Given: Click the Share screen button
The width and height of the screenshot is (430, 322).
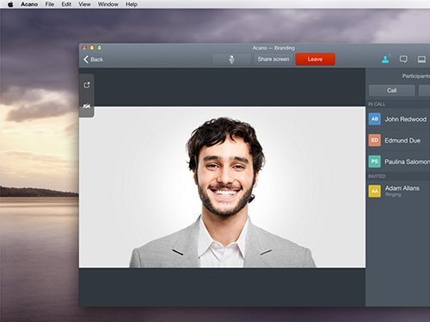Looking at the screenshot, I should [x=273, y=59].
